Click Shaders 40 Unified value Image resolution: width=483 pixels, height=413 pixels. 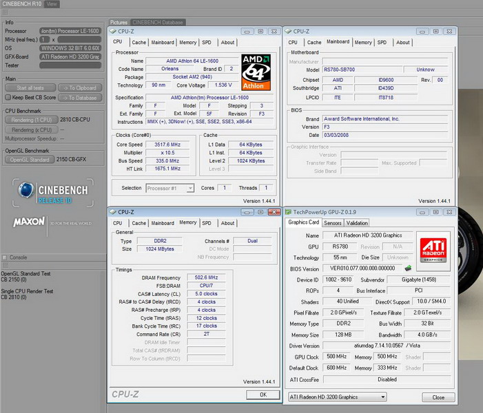(x=347, y=301)
